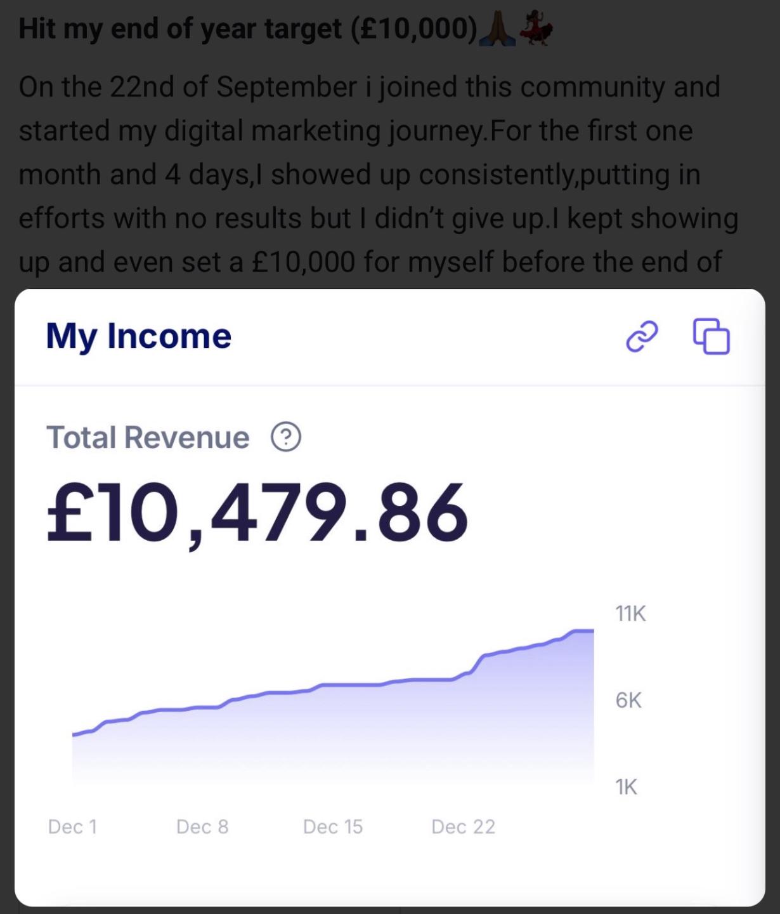
Task: Click the "My Income" card heading
Action: click(x=139, y=336)
